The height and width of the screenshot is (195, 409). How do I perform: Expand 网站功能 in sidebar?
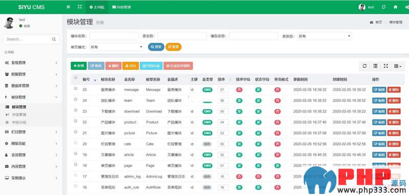pyautogui.click(x=31, y=143)
